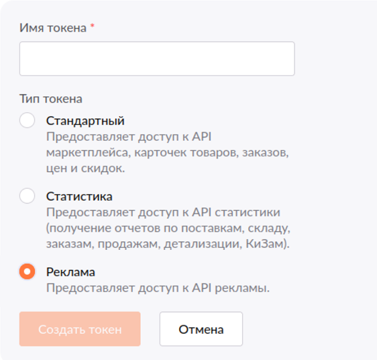Viewport: 377px width, 360px height.
Task: Select the Стандартный radio button
Action: (28, 120)
